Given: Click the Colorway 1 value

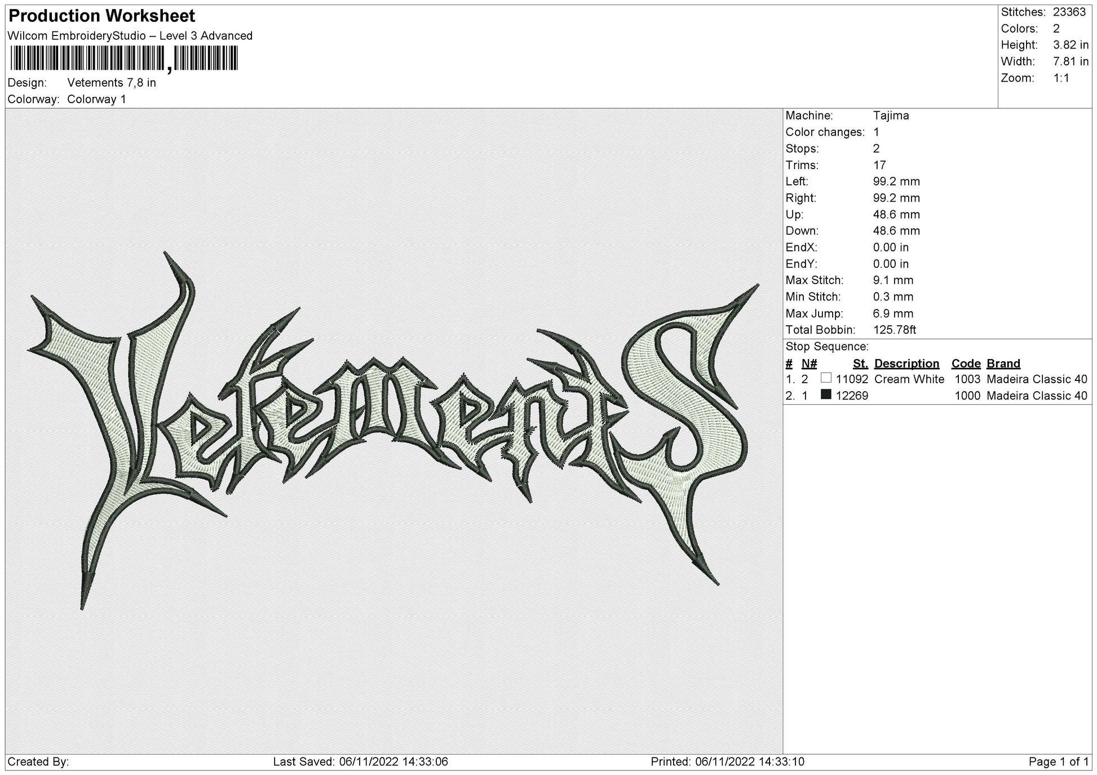Looking at the screenshot, I should (x=96, y=99).
